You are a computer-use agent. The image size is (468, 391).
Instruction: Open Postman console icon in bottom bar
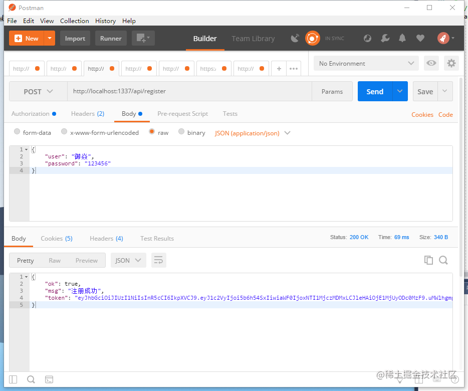pyautogui.click(x=49, y=379)
